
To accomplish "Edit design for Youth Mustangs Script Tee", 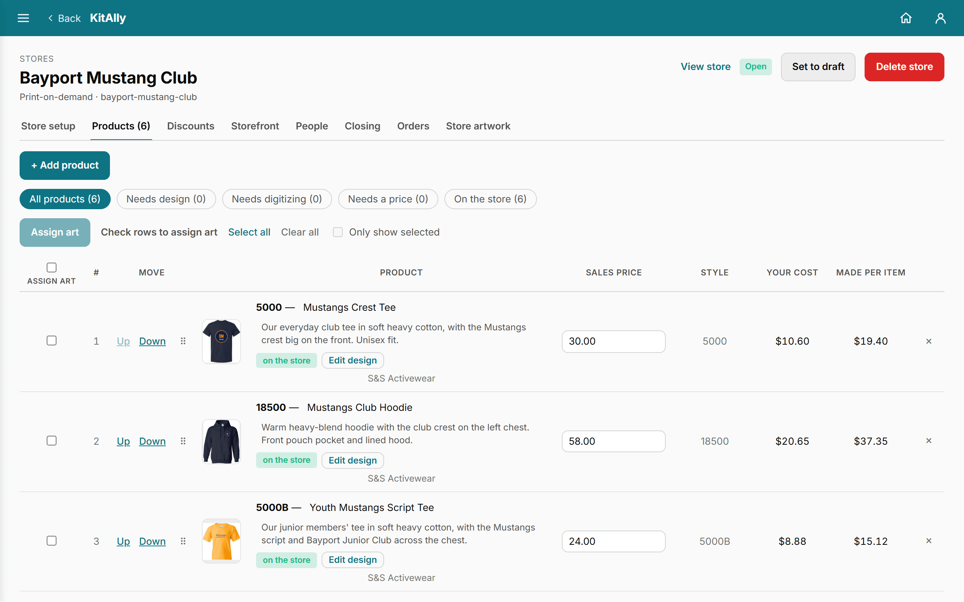I will coord(352,560).
